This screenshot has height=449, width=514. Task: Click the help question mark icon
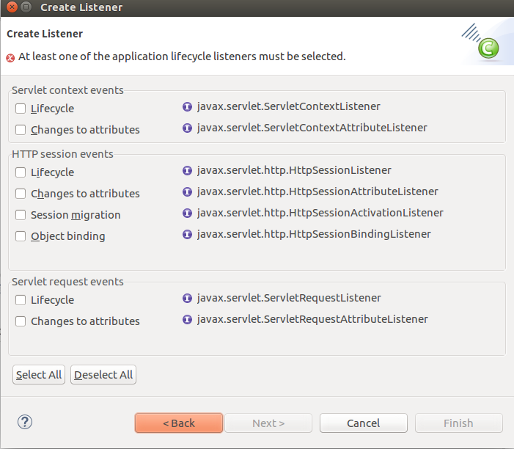tap(25, 422)
